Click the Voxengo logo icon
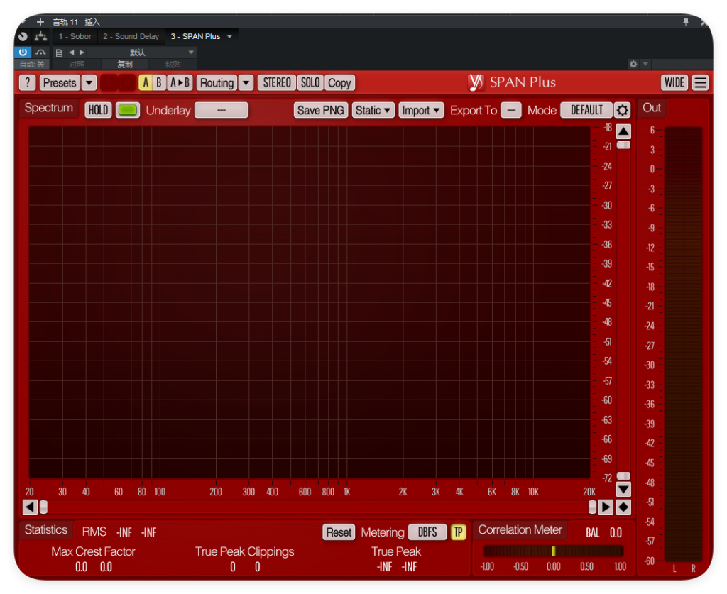This screenshot has width=727, height=594. pos(476,82)
